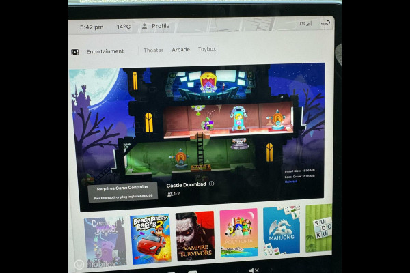Tap the 5:42 pm clock
Screen dimensions: 410x273
(x=92, y=27)
